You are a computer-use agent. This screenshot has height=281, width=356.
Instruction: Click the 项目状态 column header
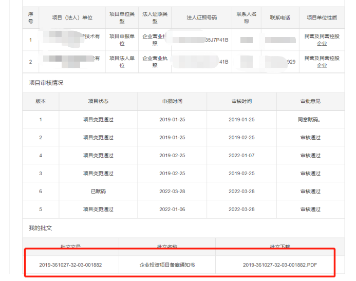(x=98, y=101)
